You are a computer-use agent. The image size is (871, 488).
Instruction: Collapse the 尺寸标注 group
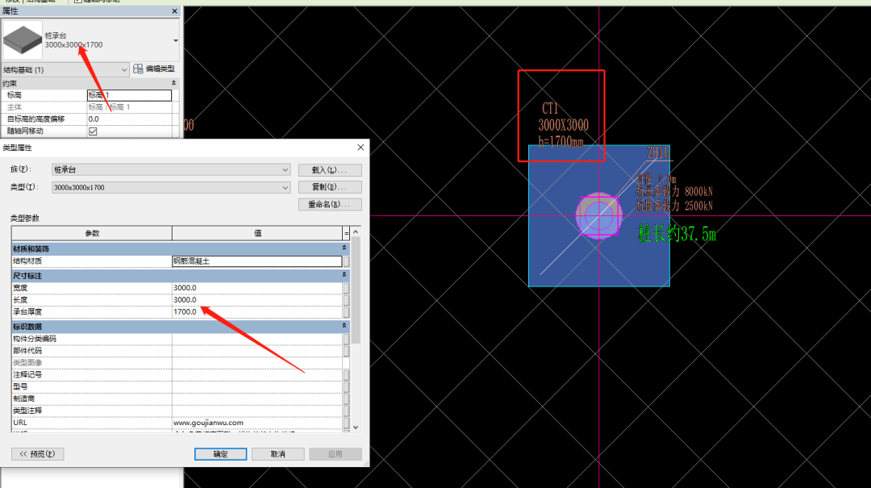344,275
